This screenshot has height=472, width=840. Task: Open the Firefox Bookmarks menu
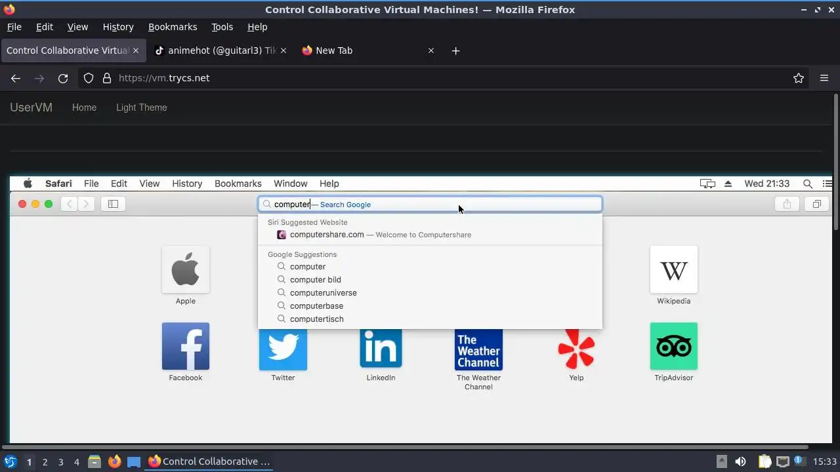click(x=173, y=27)
